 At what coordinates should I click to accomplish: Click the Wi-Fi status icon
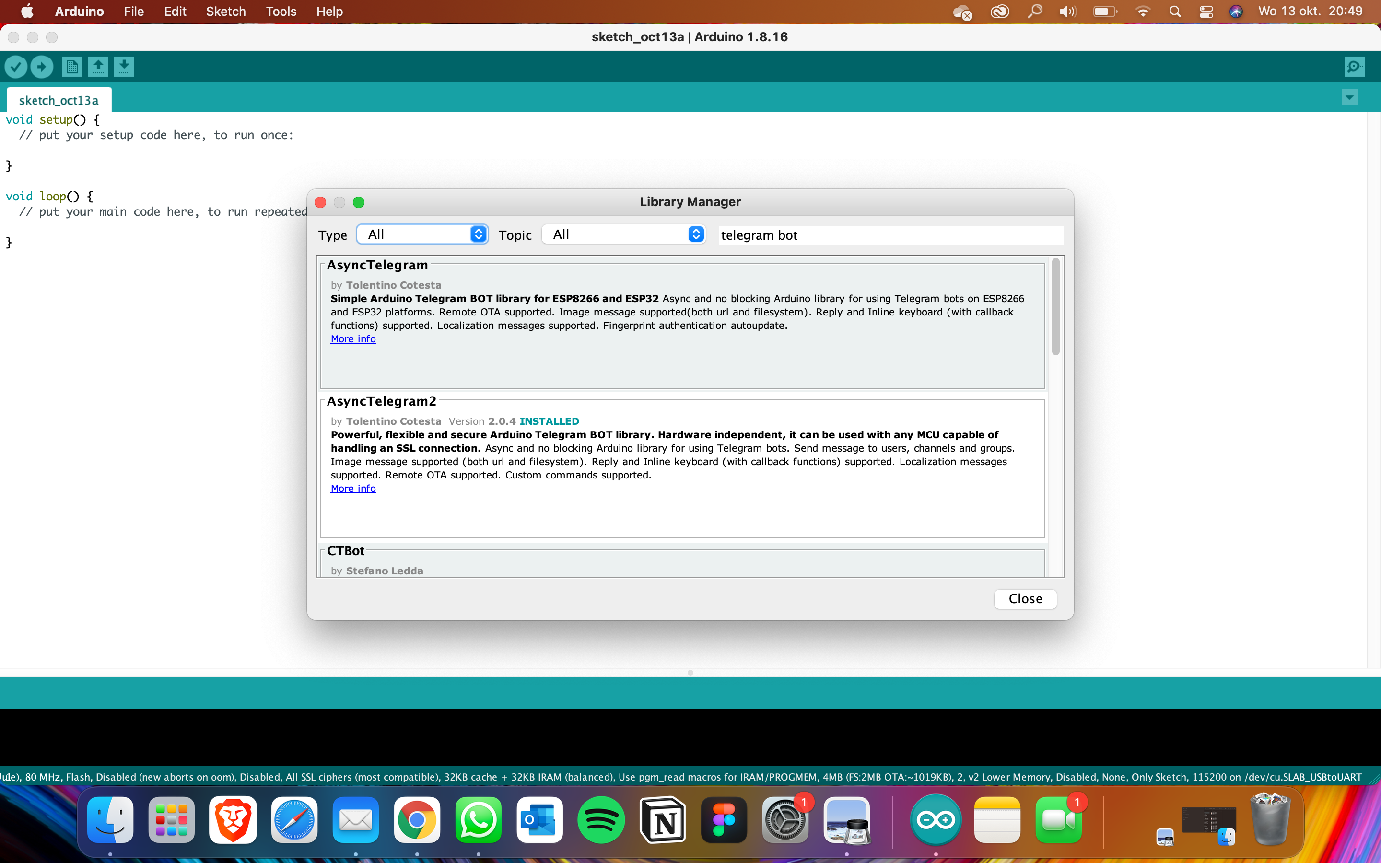point(1143,12)
